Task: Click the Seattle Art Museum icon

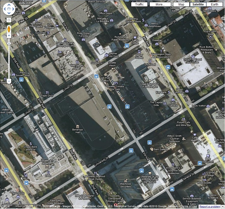Action: [x=47, y=167]
